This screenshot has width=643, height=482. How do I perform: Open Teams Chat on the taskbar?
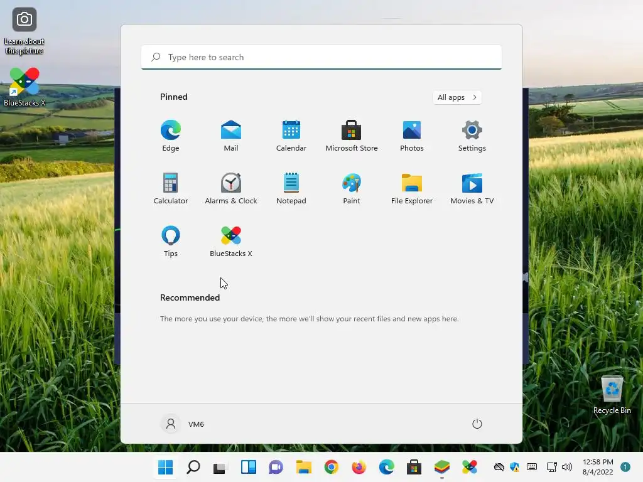pos(276,467)
